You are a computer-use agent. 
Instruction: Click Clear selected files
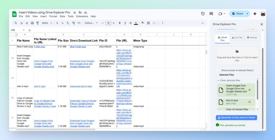229,81
